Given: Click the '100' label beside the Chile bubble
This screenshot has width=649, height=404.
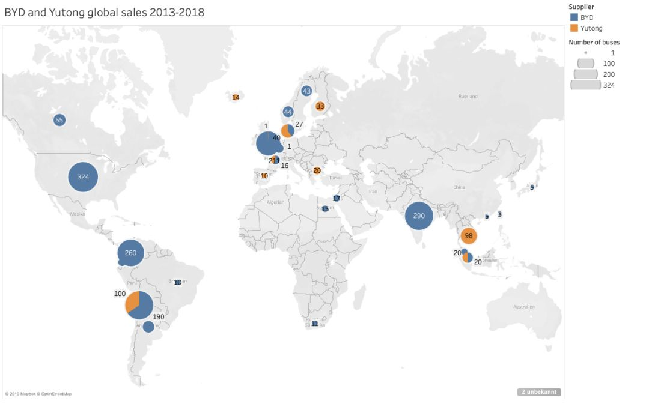Looking at the screenshot, I should 120,294.
